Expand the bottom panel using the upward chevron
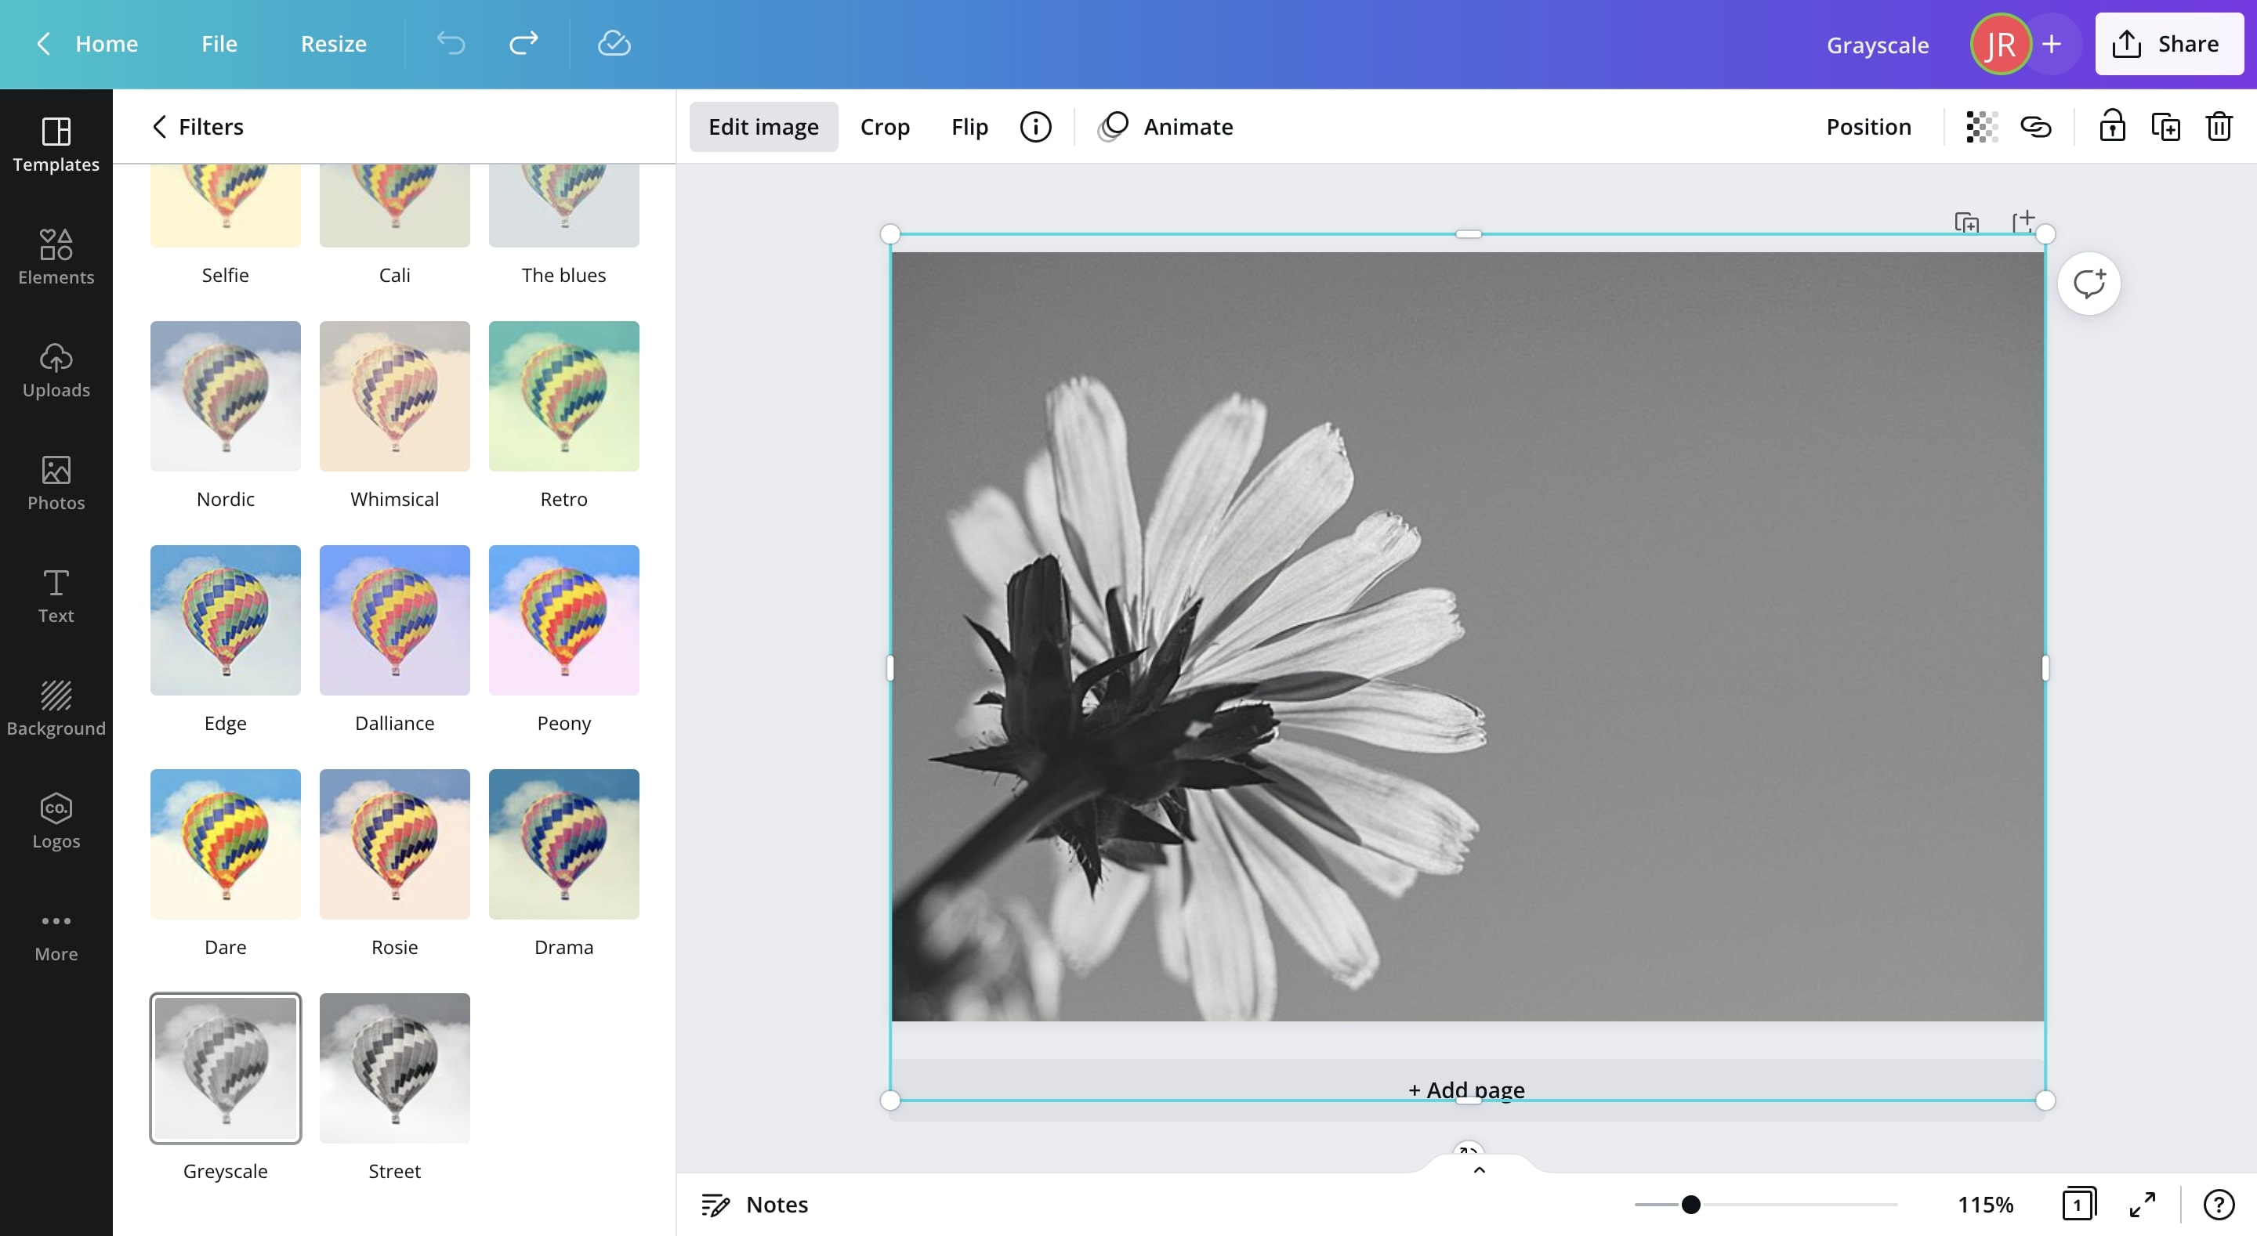 tap(1478, 1169)
